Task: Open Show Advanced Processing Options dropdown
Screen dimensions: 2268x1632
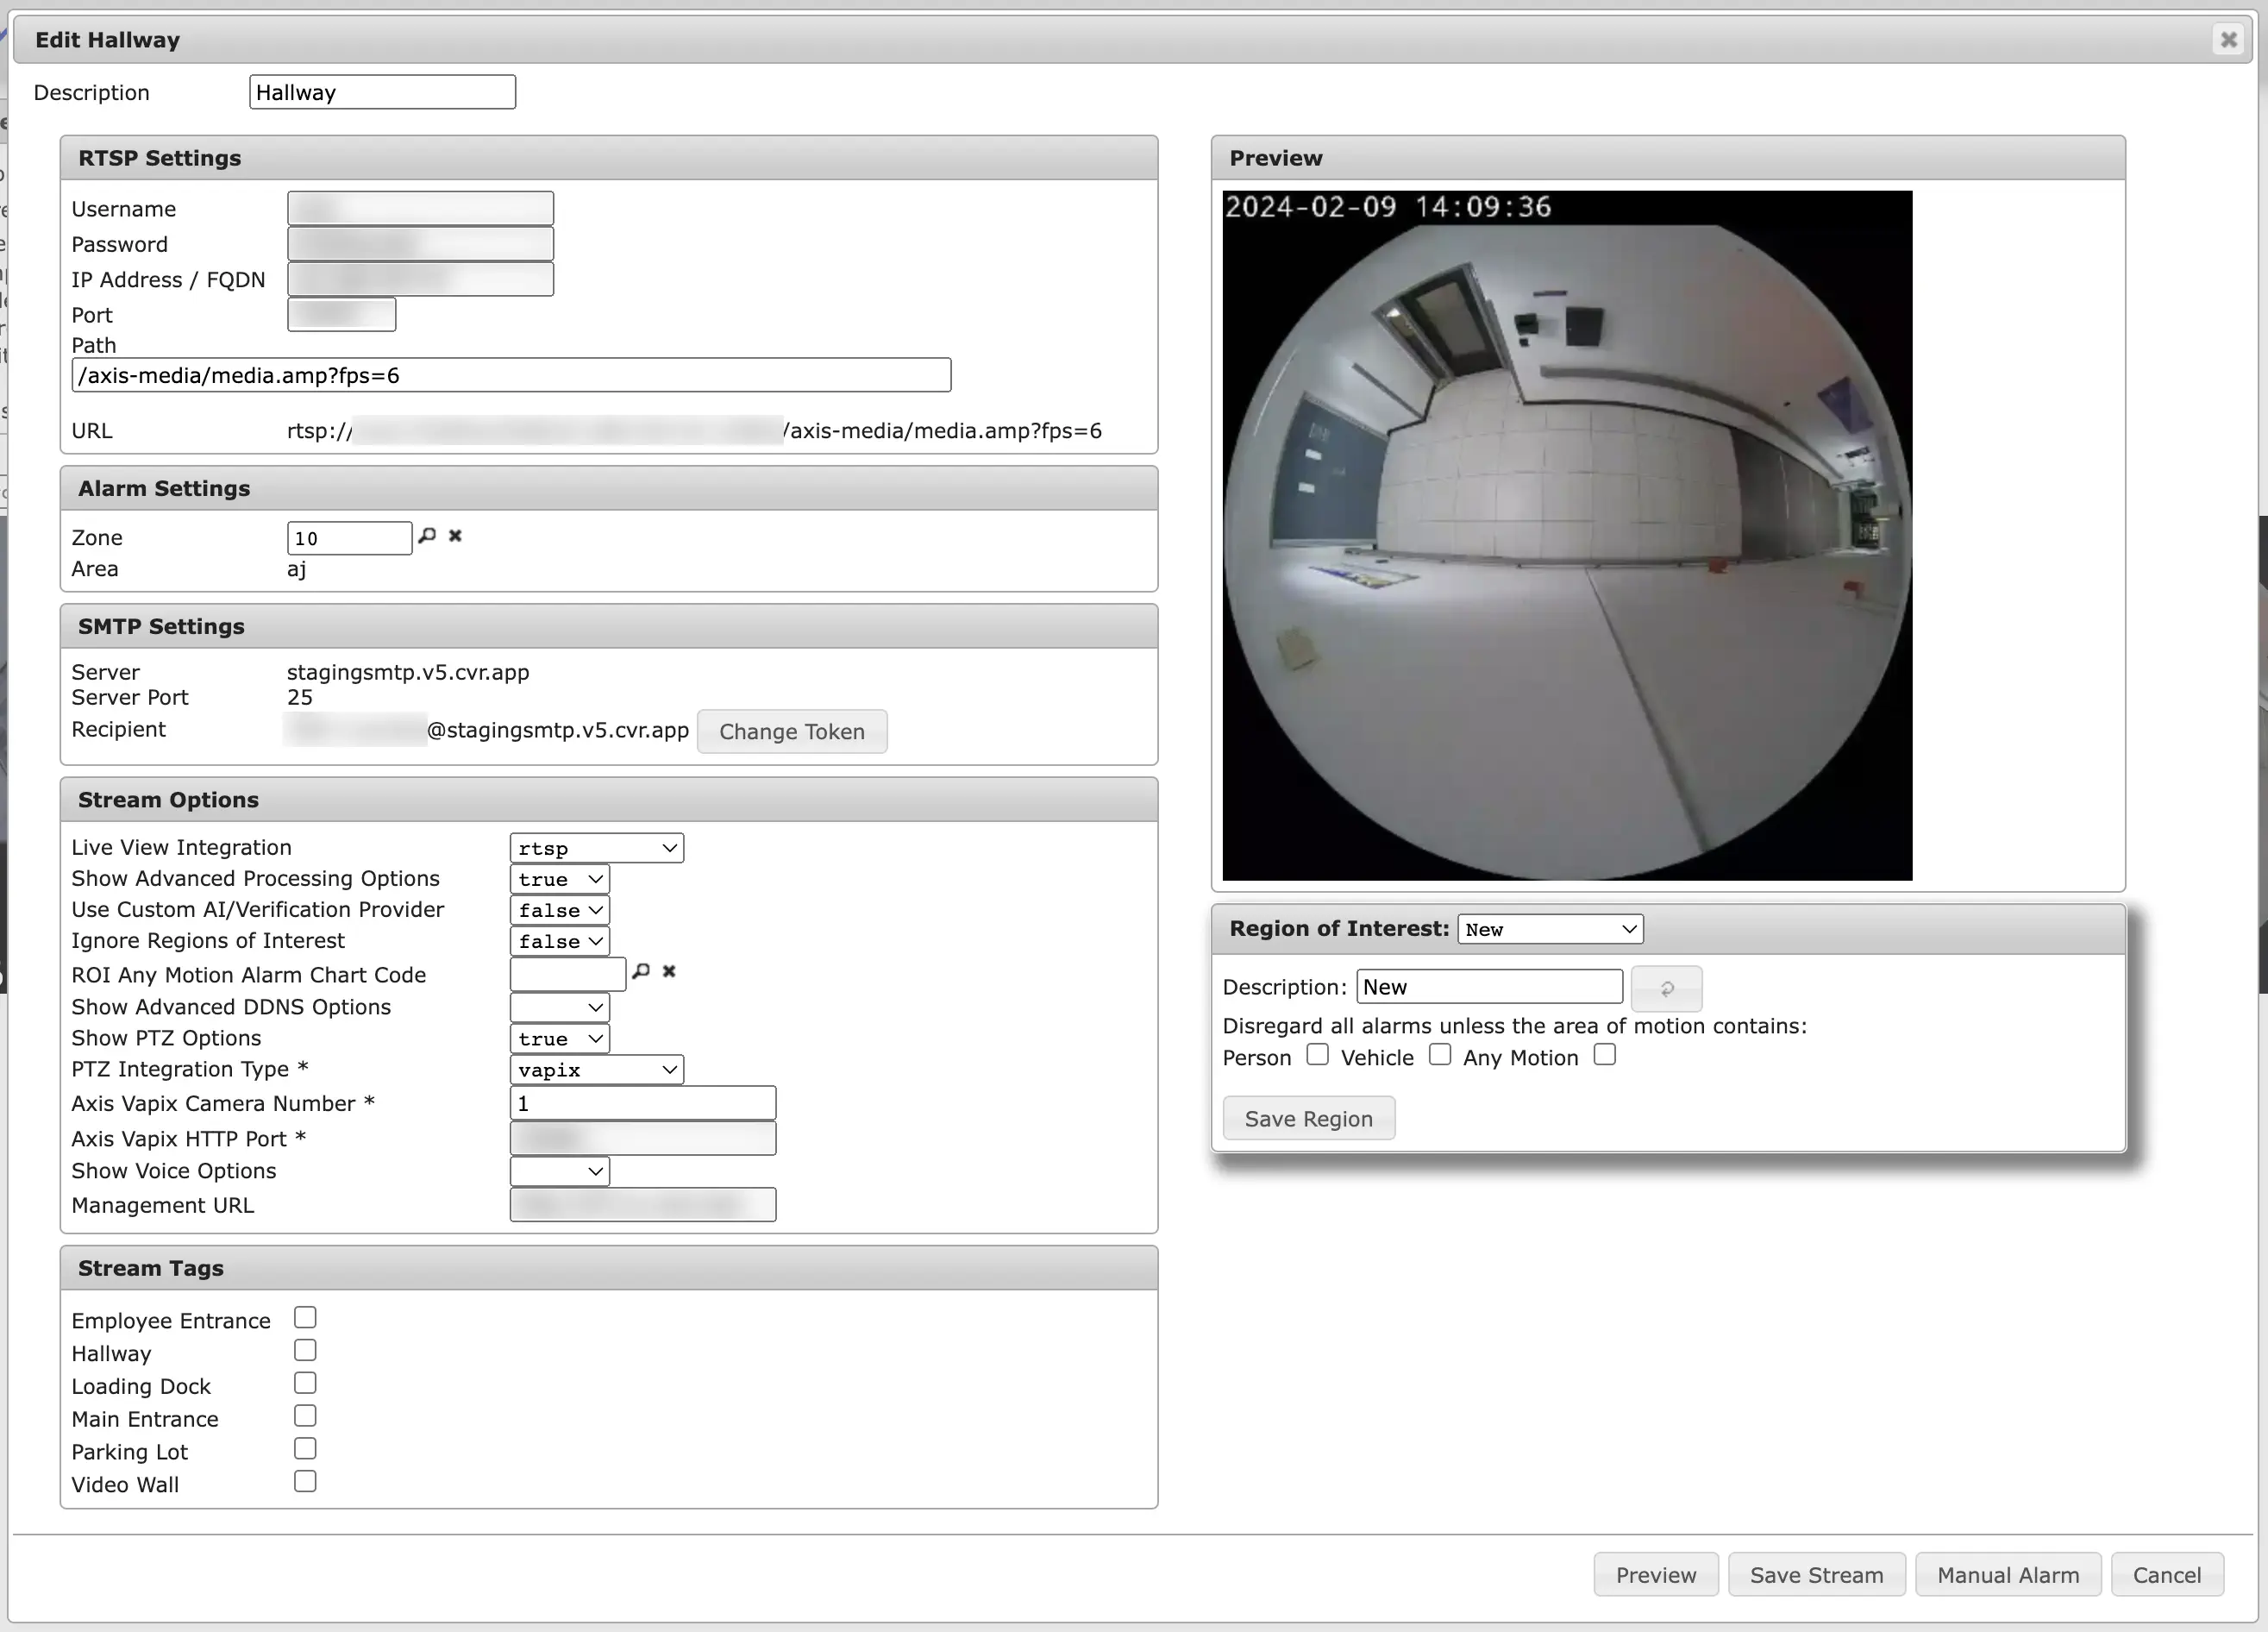Action: pos(560,879)
